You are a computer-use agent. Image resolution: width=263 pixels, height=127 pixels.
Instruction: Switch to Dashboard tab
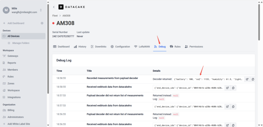[x=61, y=47]
